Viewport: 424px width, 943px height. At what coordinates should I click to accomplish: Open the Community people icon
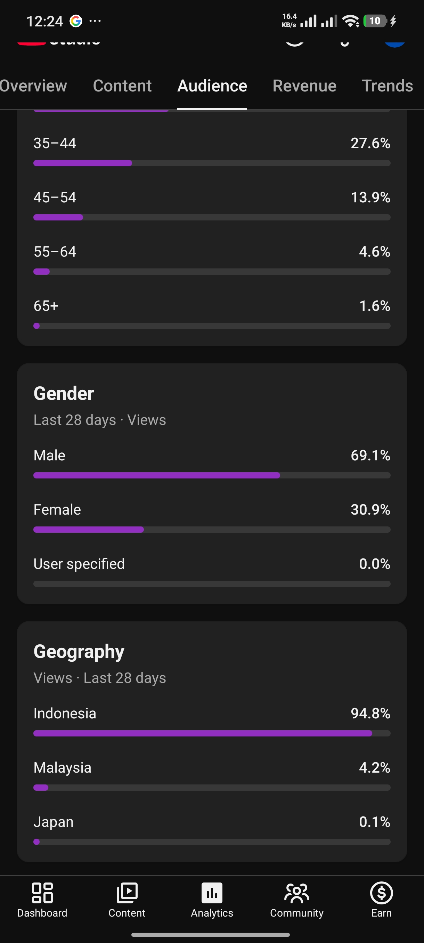pos(297,893)
